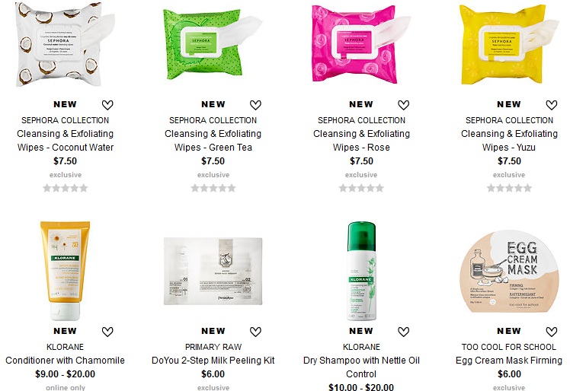
Task: Click Klorane dry shampoo spray can image
Action: (x=361, y=272)
